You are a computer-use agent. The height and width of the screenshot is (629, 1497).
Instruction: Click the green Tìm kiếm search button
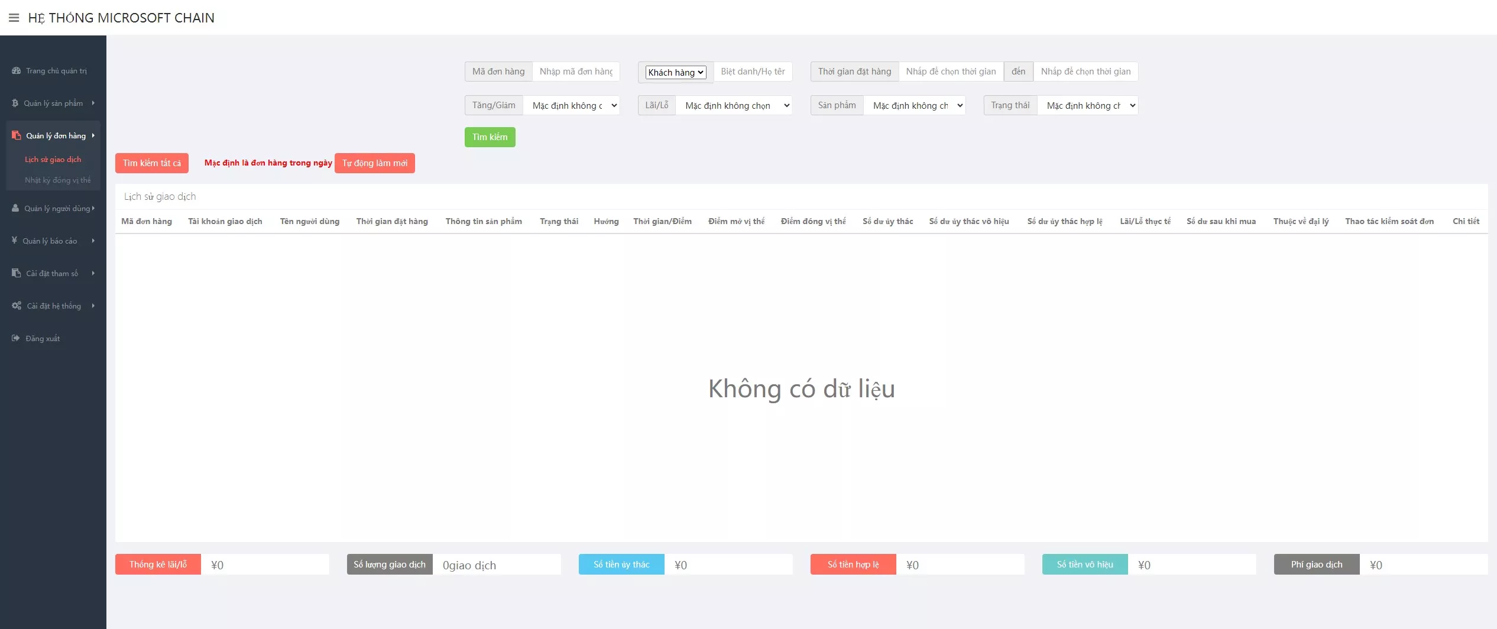coord(490,137)
